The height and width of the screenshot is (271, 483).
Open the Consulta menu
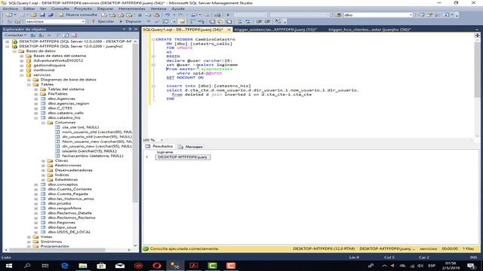tap(60, 8)
